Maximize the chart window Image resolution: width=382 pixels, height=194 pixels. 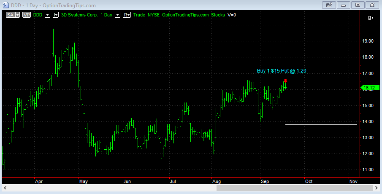358,5
